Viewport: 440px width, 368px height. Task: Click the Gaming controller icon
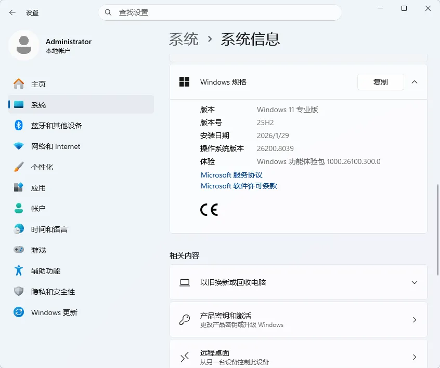19,250
